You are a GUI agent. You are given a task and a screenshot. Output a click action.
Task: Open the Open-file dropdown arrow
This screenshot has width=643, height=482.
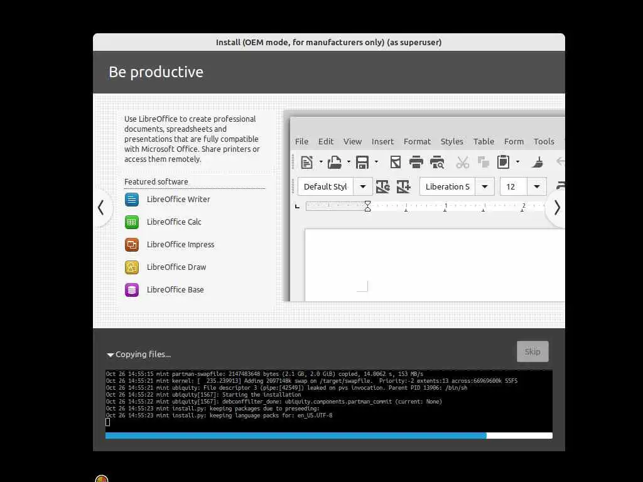[x=349, y=162]
